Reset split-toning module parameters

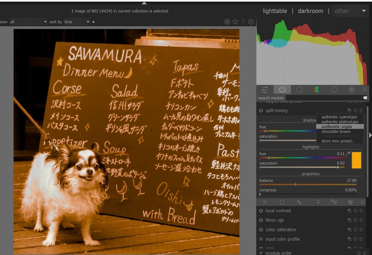tap(355, 110)
